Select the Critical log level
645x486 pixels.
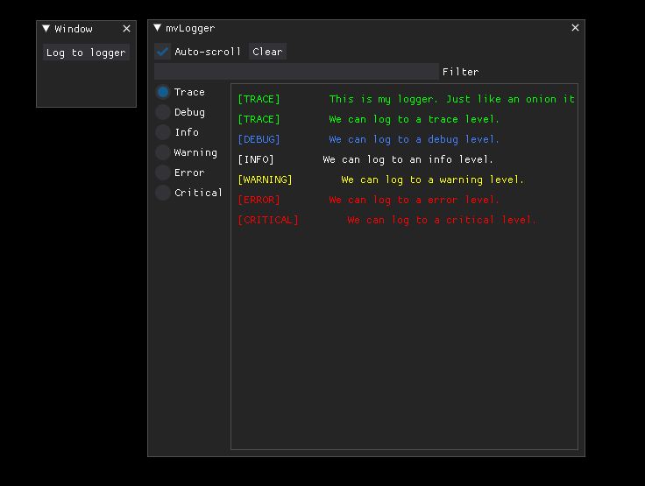163,193
